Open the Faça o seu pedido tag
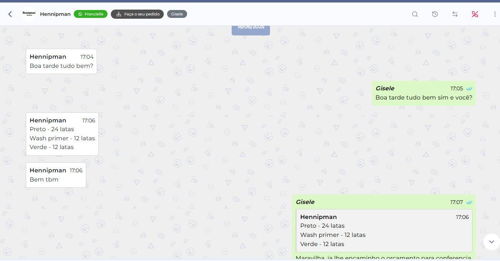 pyautogui.click(x=137, y=14)
